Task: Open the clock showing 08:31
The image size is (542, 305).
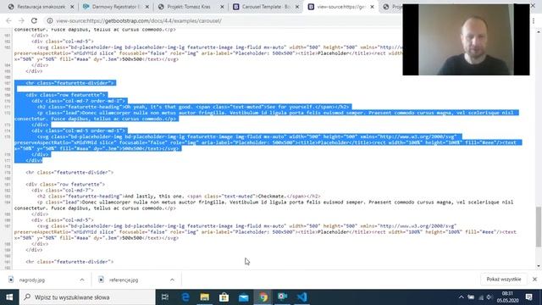Action: pyautogui.click(x=507, y=297)
